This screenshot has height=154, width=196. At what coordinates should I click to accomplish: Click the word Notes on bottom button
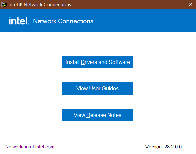click(x=114, y=115)
